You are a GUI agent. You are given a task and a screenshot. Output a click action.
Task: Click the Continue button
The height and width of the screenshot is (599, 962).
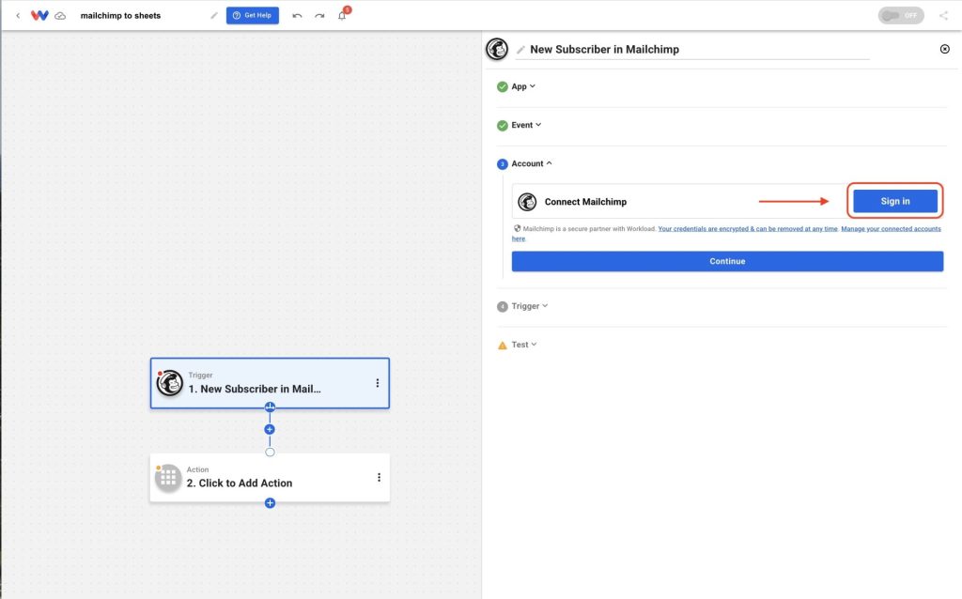[x=727, y=261]
